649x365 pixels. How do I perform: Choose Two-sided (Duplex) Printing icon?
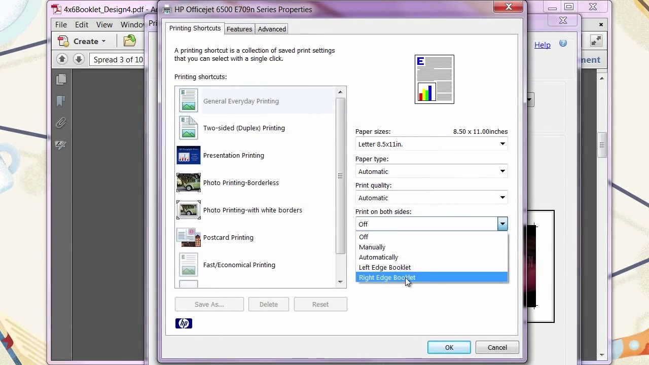click(x=188, y=128)
